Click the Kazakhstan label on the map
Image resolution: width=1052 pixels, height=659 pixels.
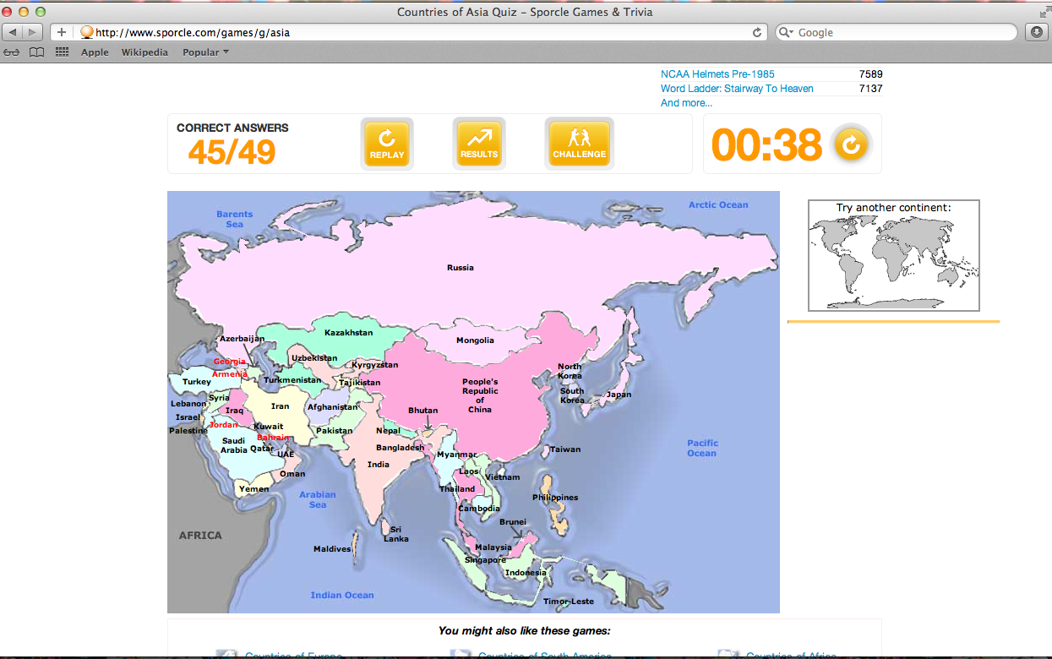(x=348, y=333)
